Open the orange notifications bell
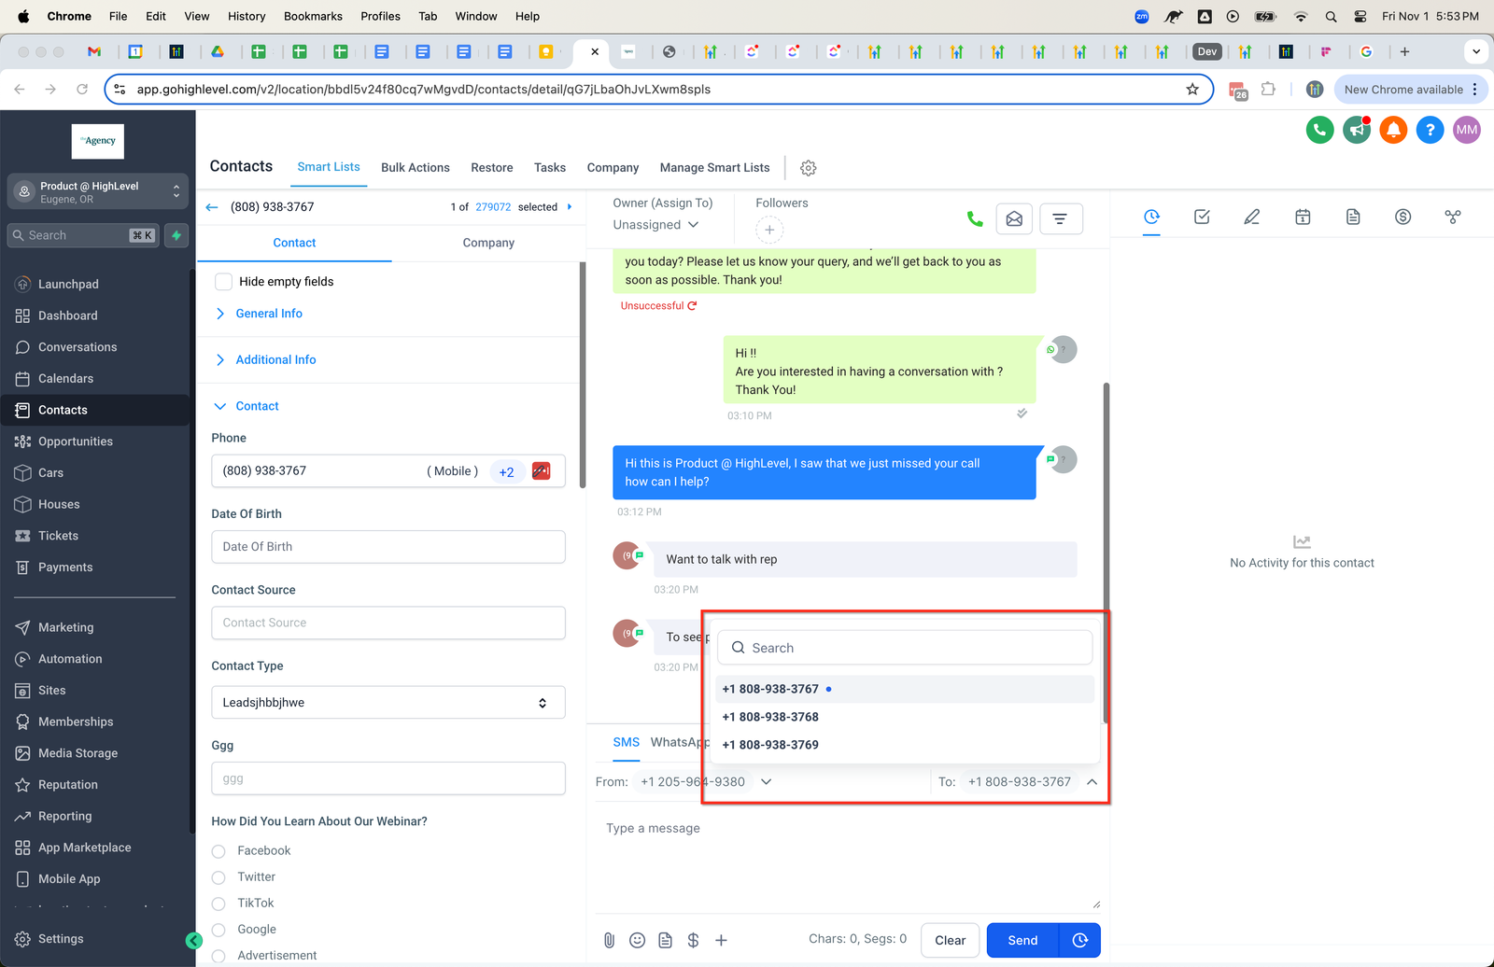The width and height of the screenshot is (1494, 967). [x=1393, y=130]
